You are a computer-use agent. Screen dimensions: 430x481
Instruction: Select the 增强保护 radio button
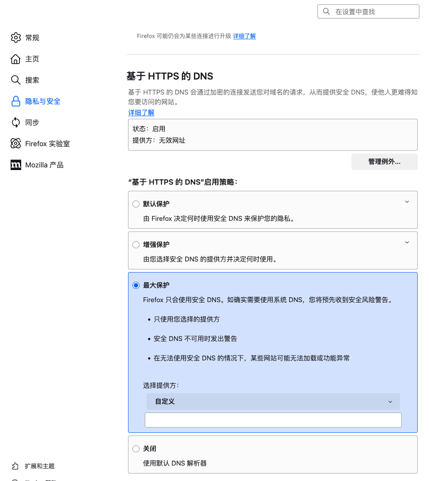(136, 245)
